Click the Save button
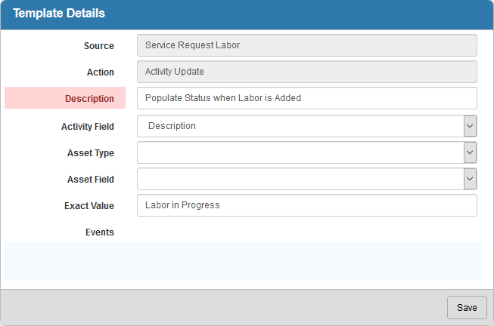The height and width of the screenshot is (326, 494). pyautogui.click(x=467, y=307)
